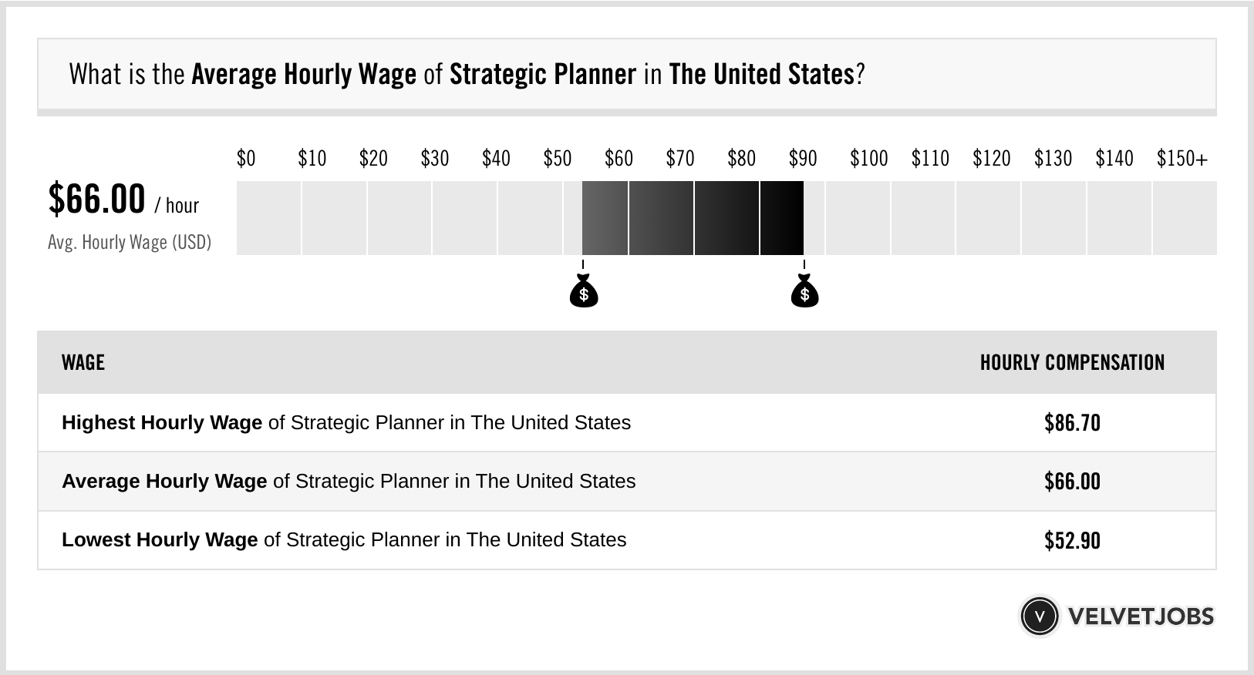
Task: Click the low-end money bag marker
Action: coord(584,292)
